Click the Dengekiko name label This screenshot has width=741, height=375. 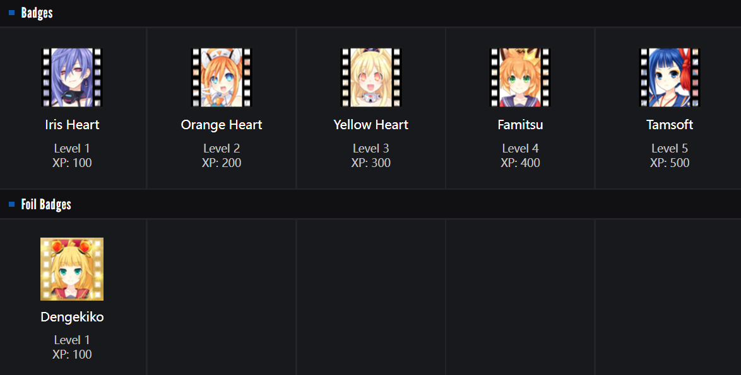(x=72, y=317)
